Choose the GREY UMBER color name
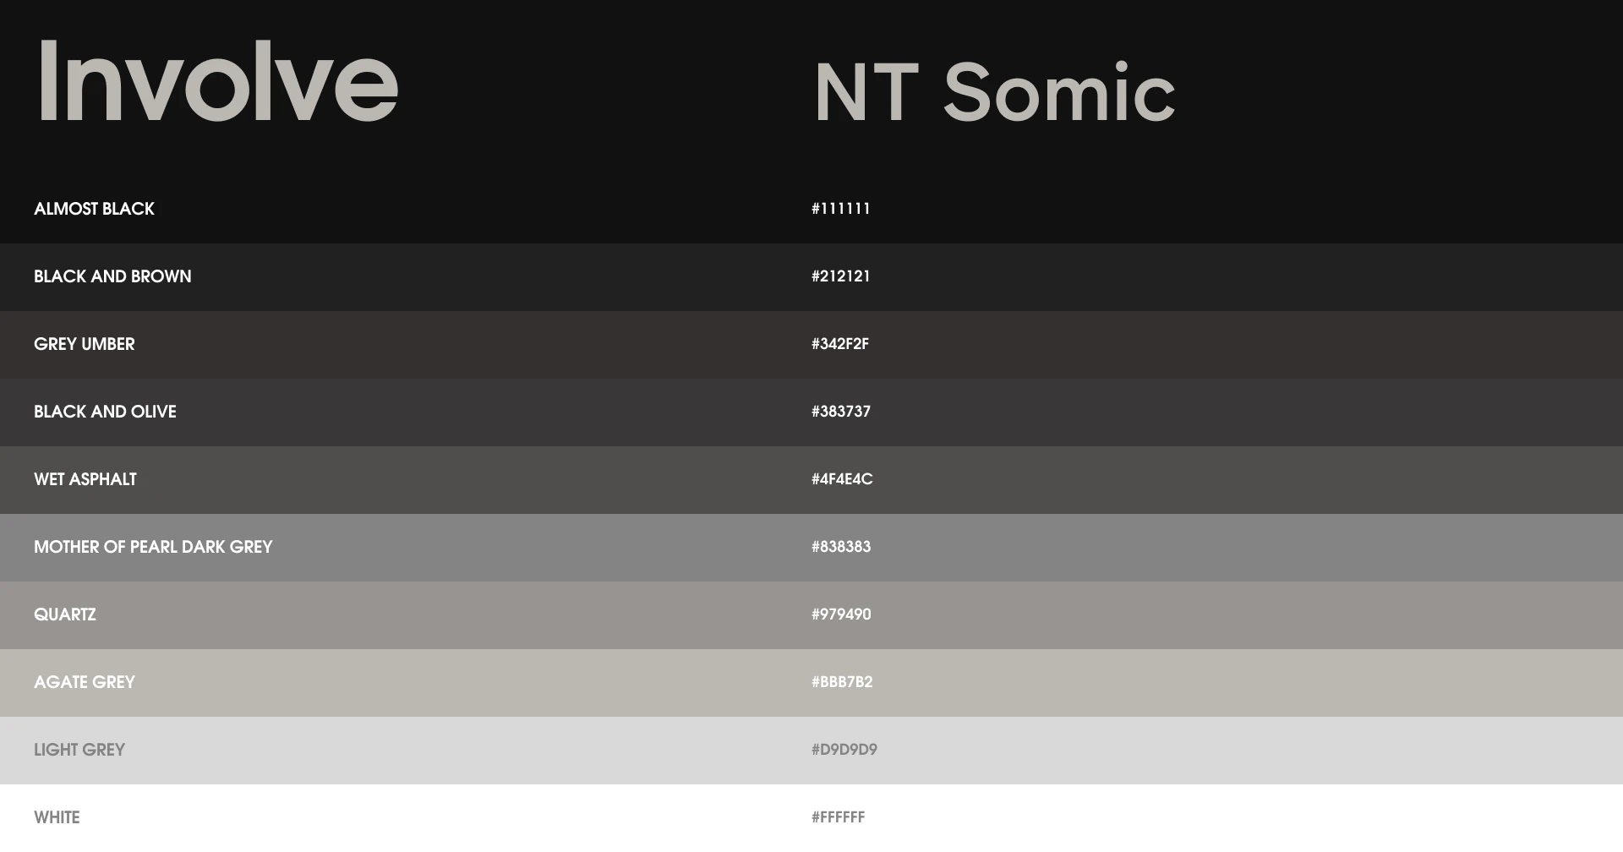Image resolution: width=1623 pixels, height=852 pixels. 85,344
